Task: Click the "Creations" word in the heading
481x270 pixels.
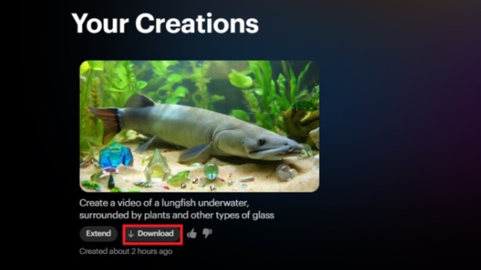Action: tap(197, 24)
